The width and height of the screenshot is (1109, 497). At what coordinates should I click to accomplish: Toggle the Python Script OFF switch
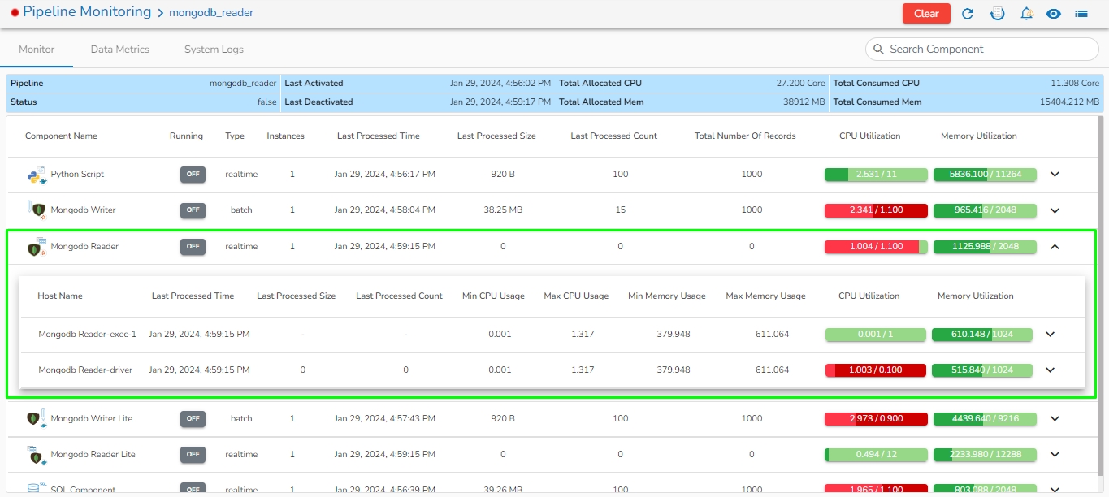click(x=193, y=175)
